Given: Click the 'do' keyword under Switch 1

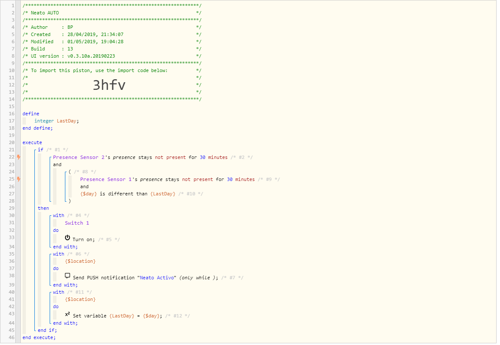Looking at the screenshot, I should (x=56, y=230).
